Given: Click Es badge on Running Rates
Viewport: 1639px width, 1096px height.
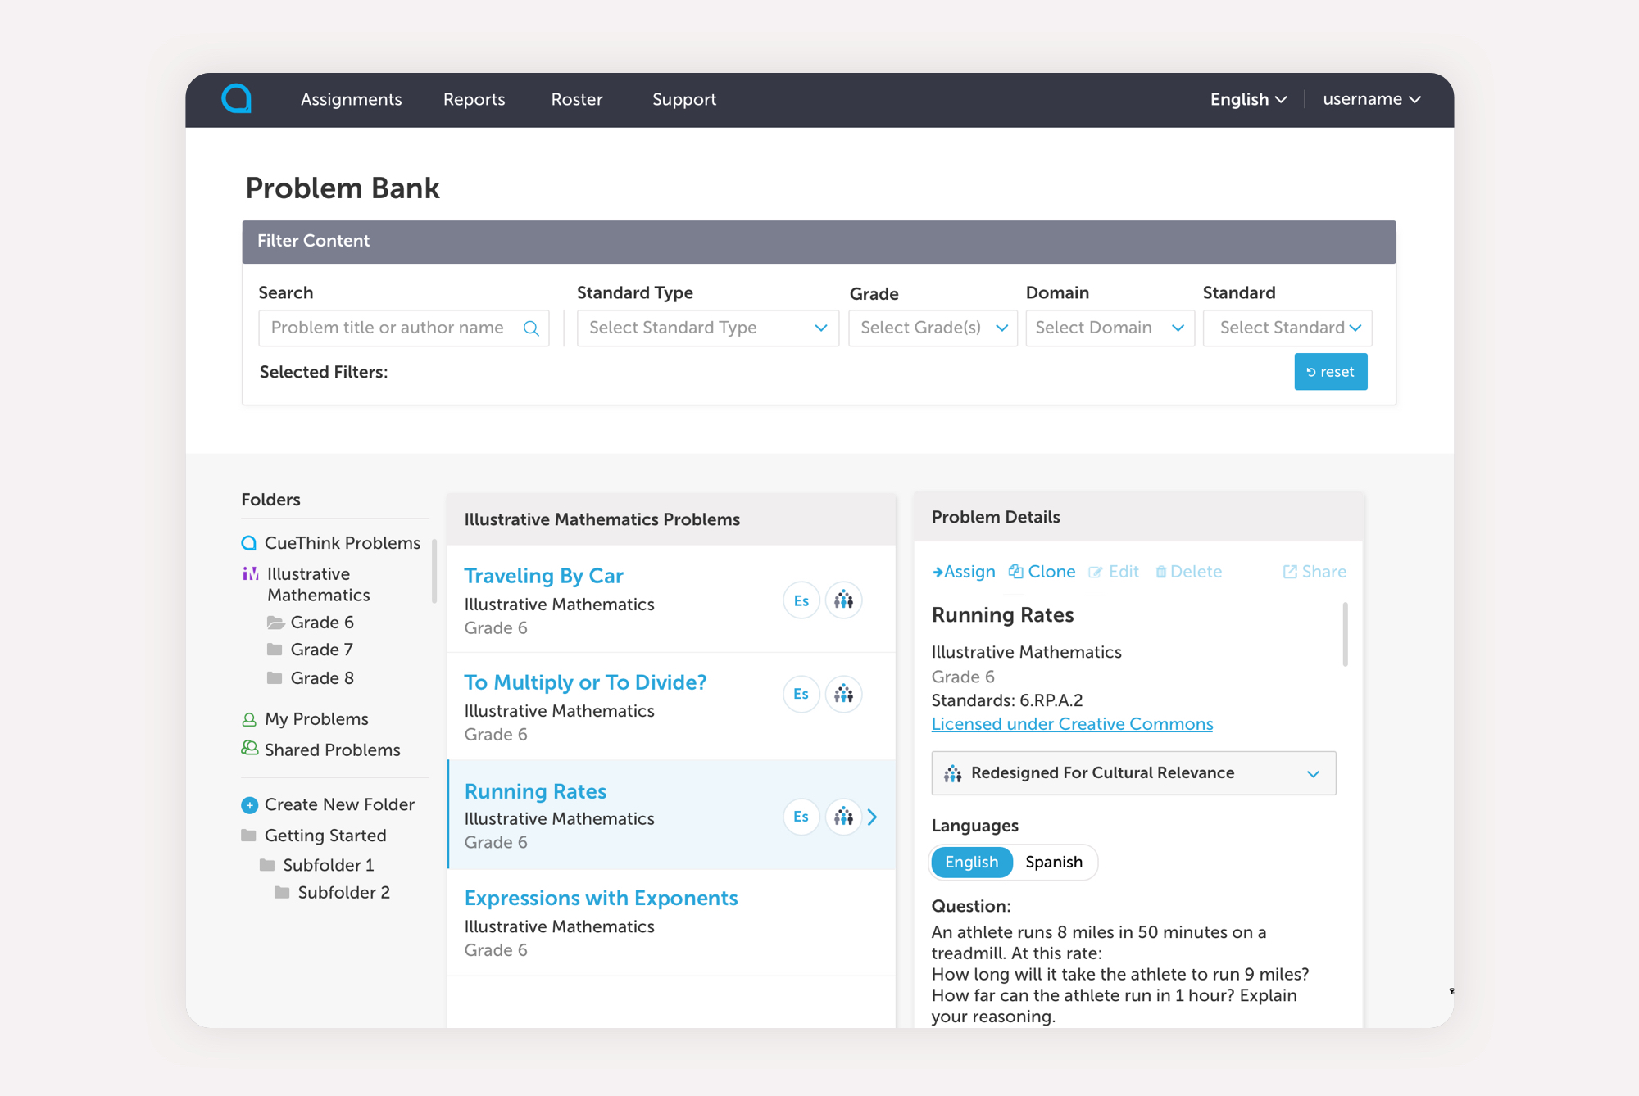Looking at the screenshot, I should (801, 817).
